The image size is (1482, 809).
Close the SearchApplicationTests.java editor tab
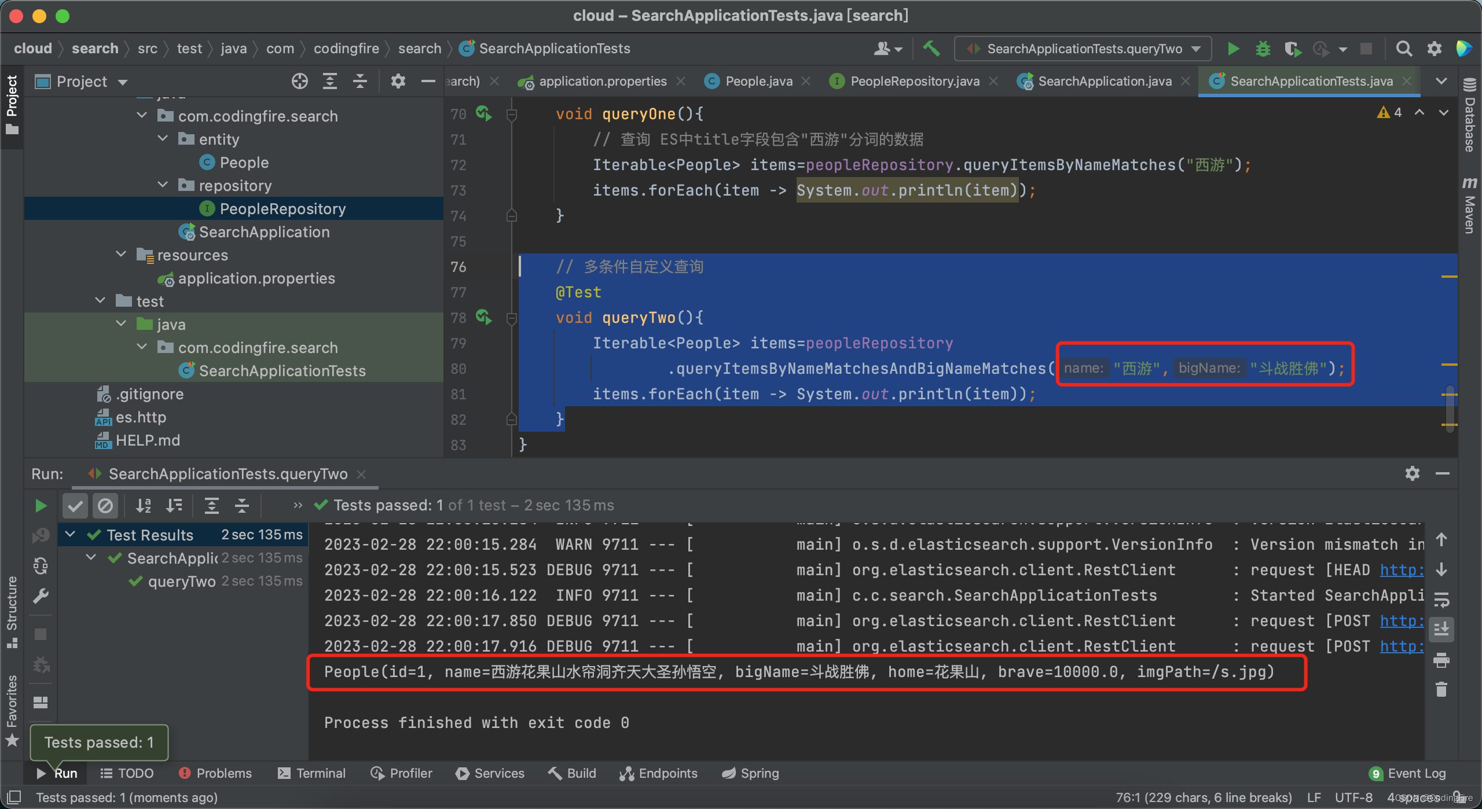coord(1407,82)
